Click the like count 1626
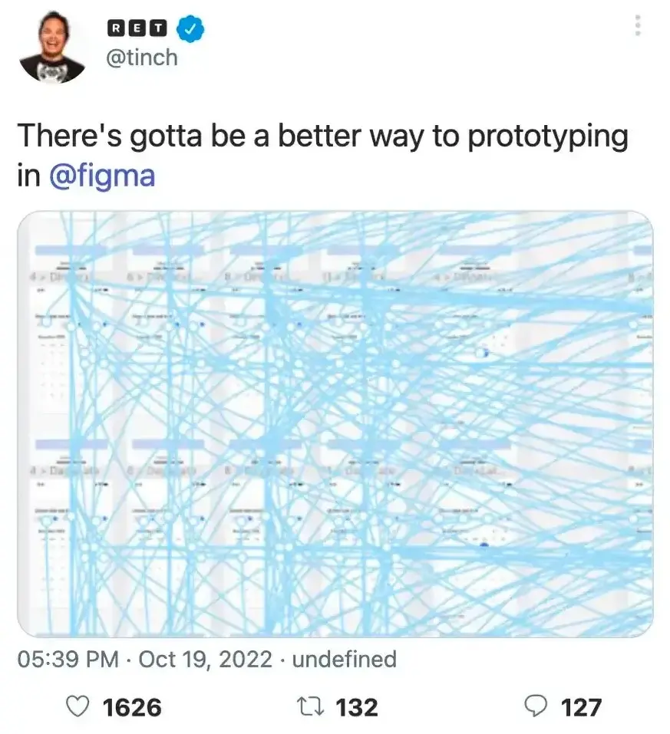This screenshot has width=670, height=734. [x=132, y=706]
